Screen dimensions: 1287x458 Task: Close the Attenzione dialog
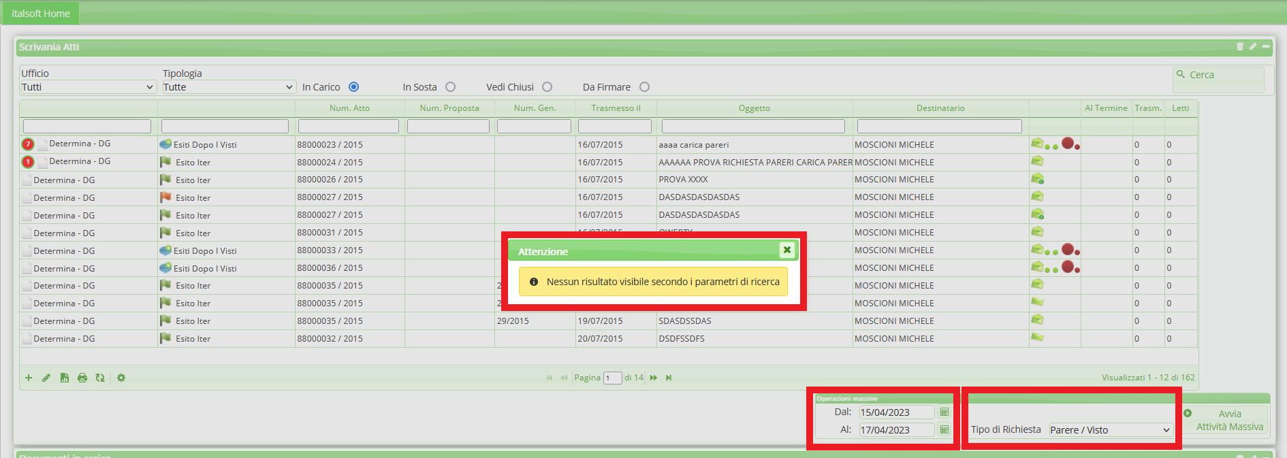(786, 250)
